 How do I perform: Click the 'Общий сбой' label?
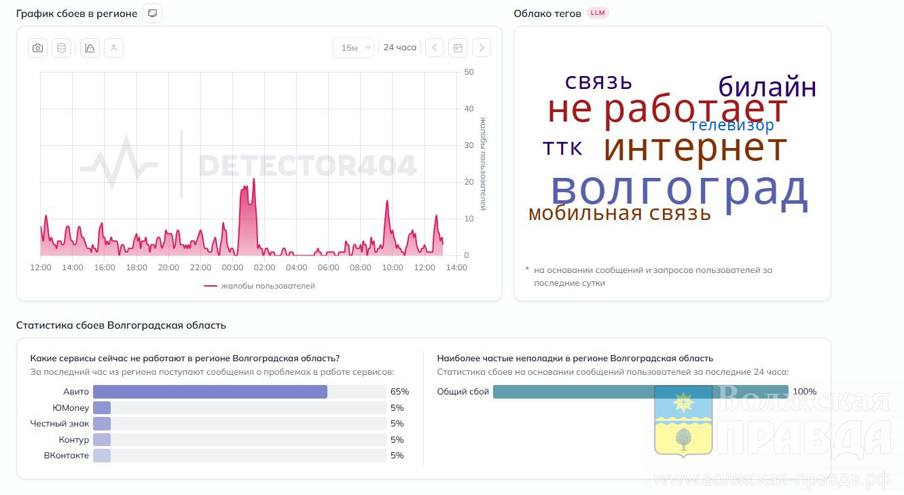click(x=463, y=392)
